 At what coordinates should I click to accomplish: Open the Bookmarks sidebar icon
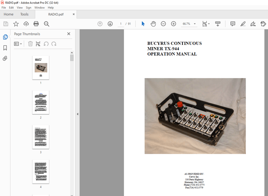[x=5, y=47]
